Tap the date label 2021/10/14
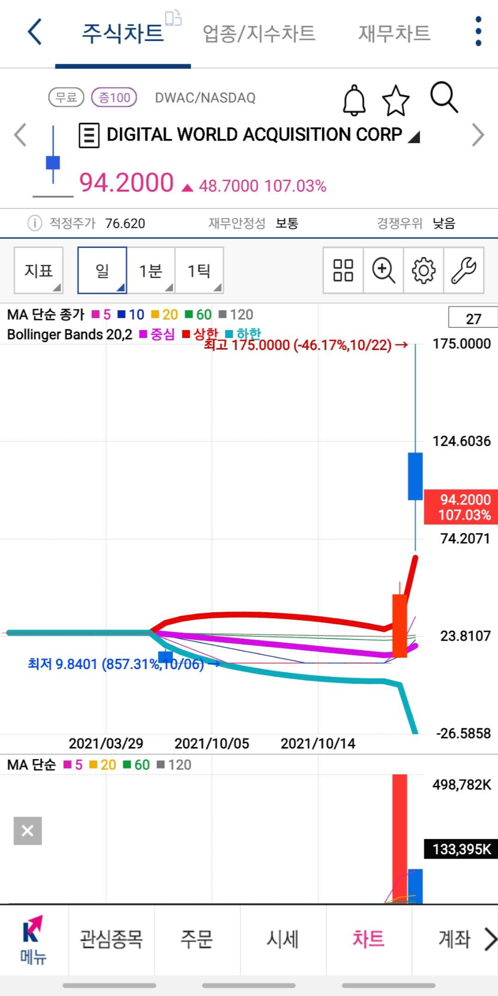This screenshot has width=498, height=996. click(x=318, y=743)
